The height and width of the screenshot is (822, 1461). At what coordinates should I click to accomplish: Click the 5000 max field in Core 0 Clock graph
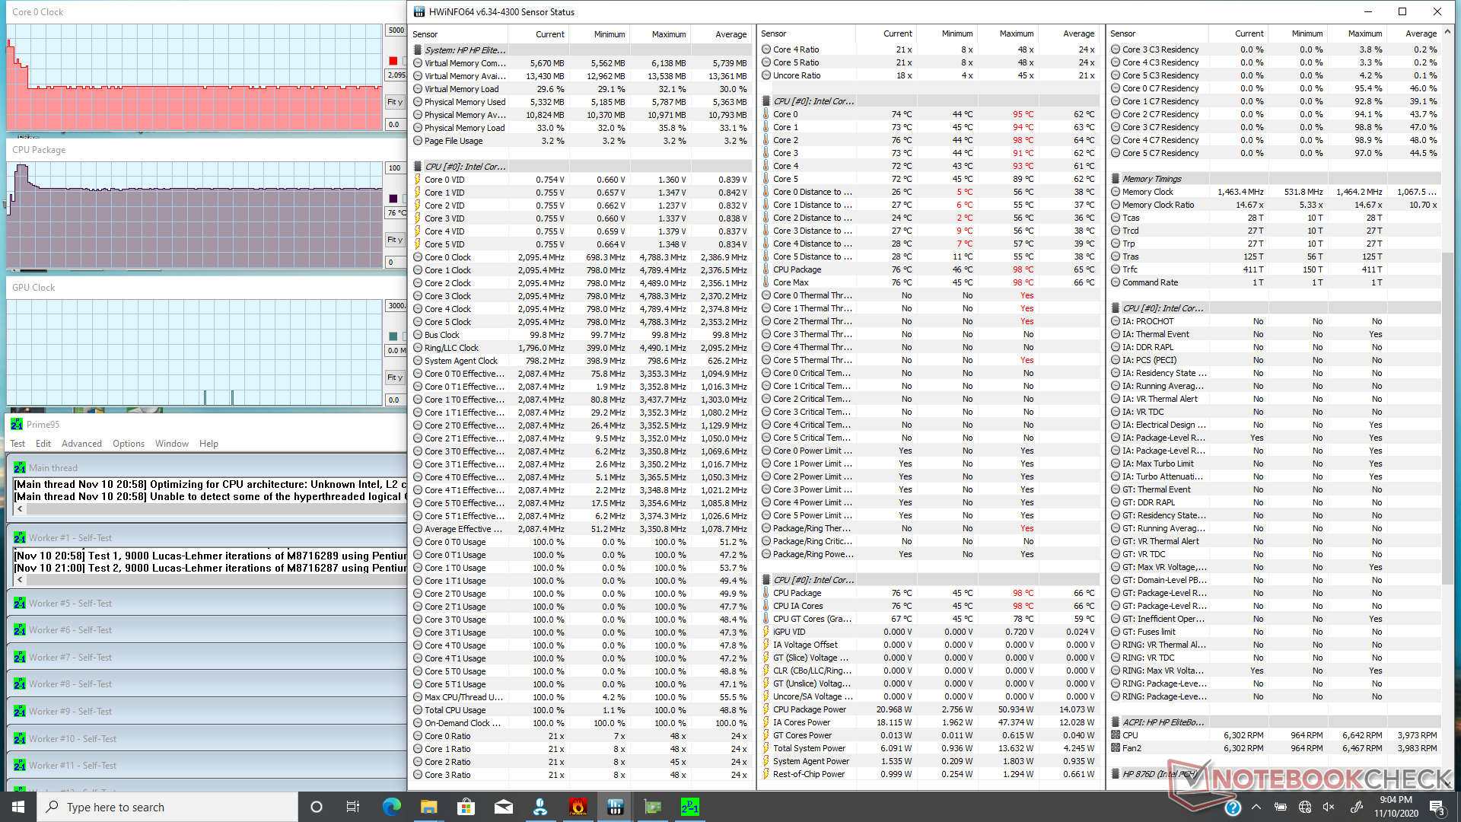coord(396,30)
